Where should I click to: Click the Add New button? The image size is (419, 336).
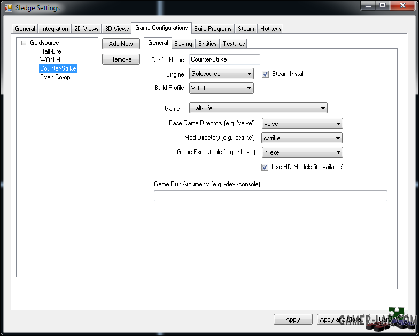(121, 44)
